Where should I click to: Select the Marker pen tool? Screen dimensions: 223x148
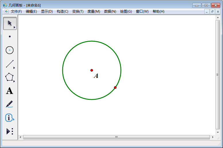click(9, 104)
